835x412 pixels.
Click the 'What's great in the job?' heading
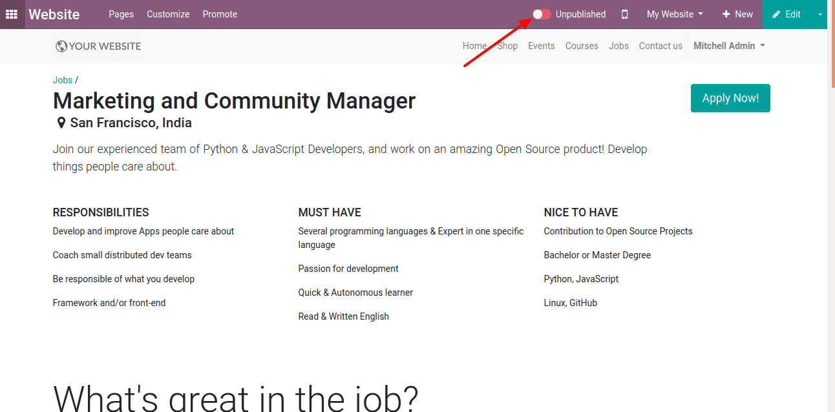pyautogui.click(x=236, y=398)
